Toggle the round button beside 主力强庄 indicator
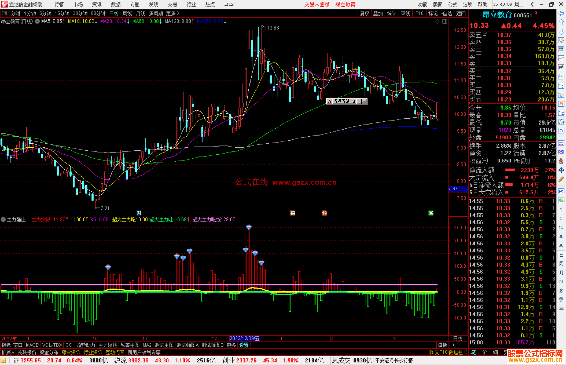The height and width of the screenshot is (365, 566). 3,220
